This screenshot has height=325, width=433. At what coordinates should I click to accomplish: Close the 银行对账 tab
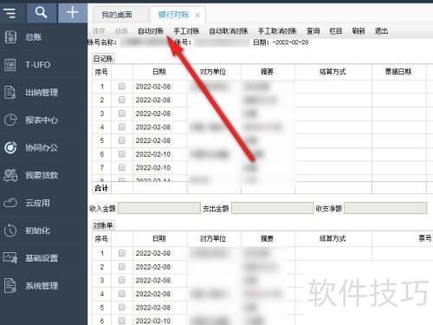[197, 15]
